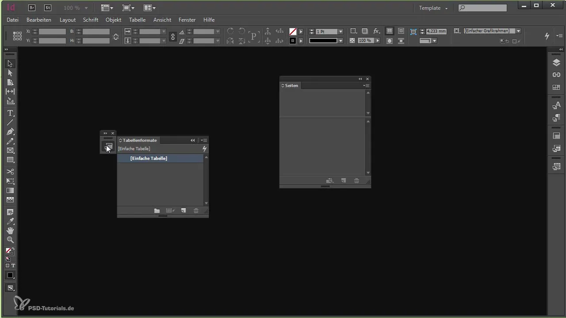Open Adobe Bridge via Br icon
Image resolution: width=566 pixels, height=318 pixels.
[x=32, y=8]
